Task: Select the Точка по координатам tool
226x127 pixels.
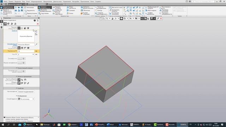Action: click(101, 7)
